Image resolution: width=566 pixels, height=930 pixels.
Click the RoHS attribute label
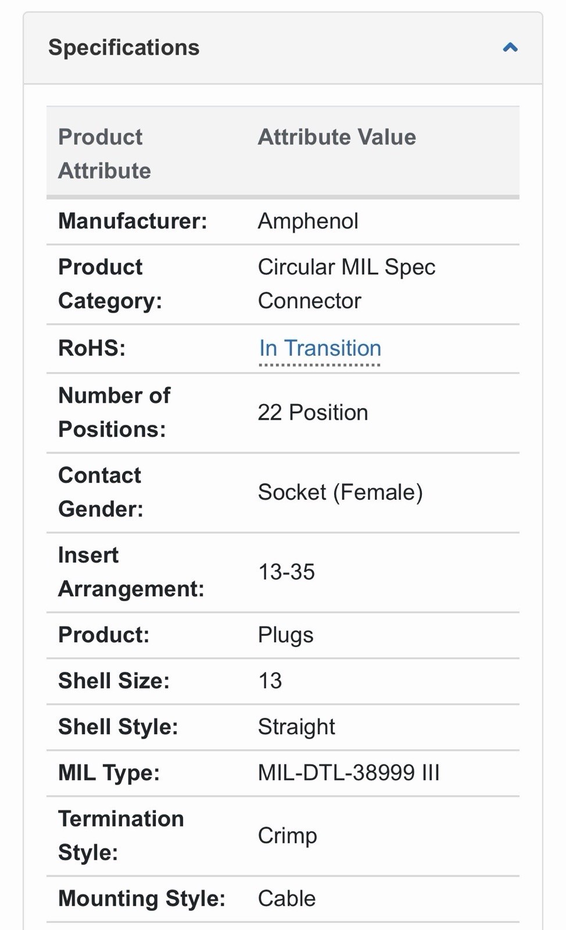pos(92,348)
